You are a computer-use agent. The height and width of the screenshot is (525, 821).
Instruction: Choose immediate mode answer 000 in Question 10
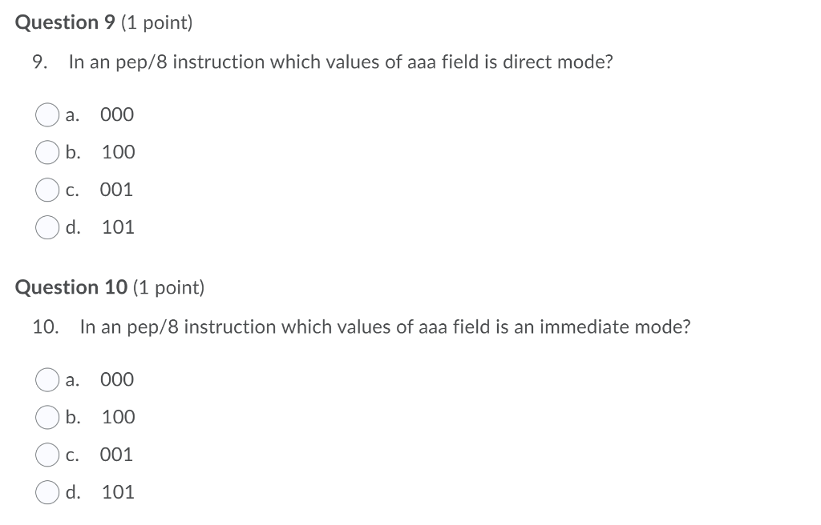pyautogui.click(x=47, y=380)
